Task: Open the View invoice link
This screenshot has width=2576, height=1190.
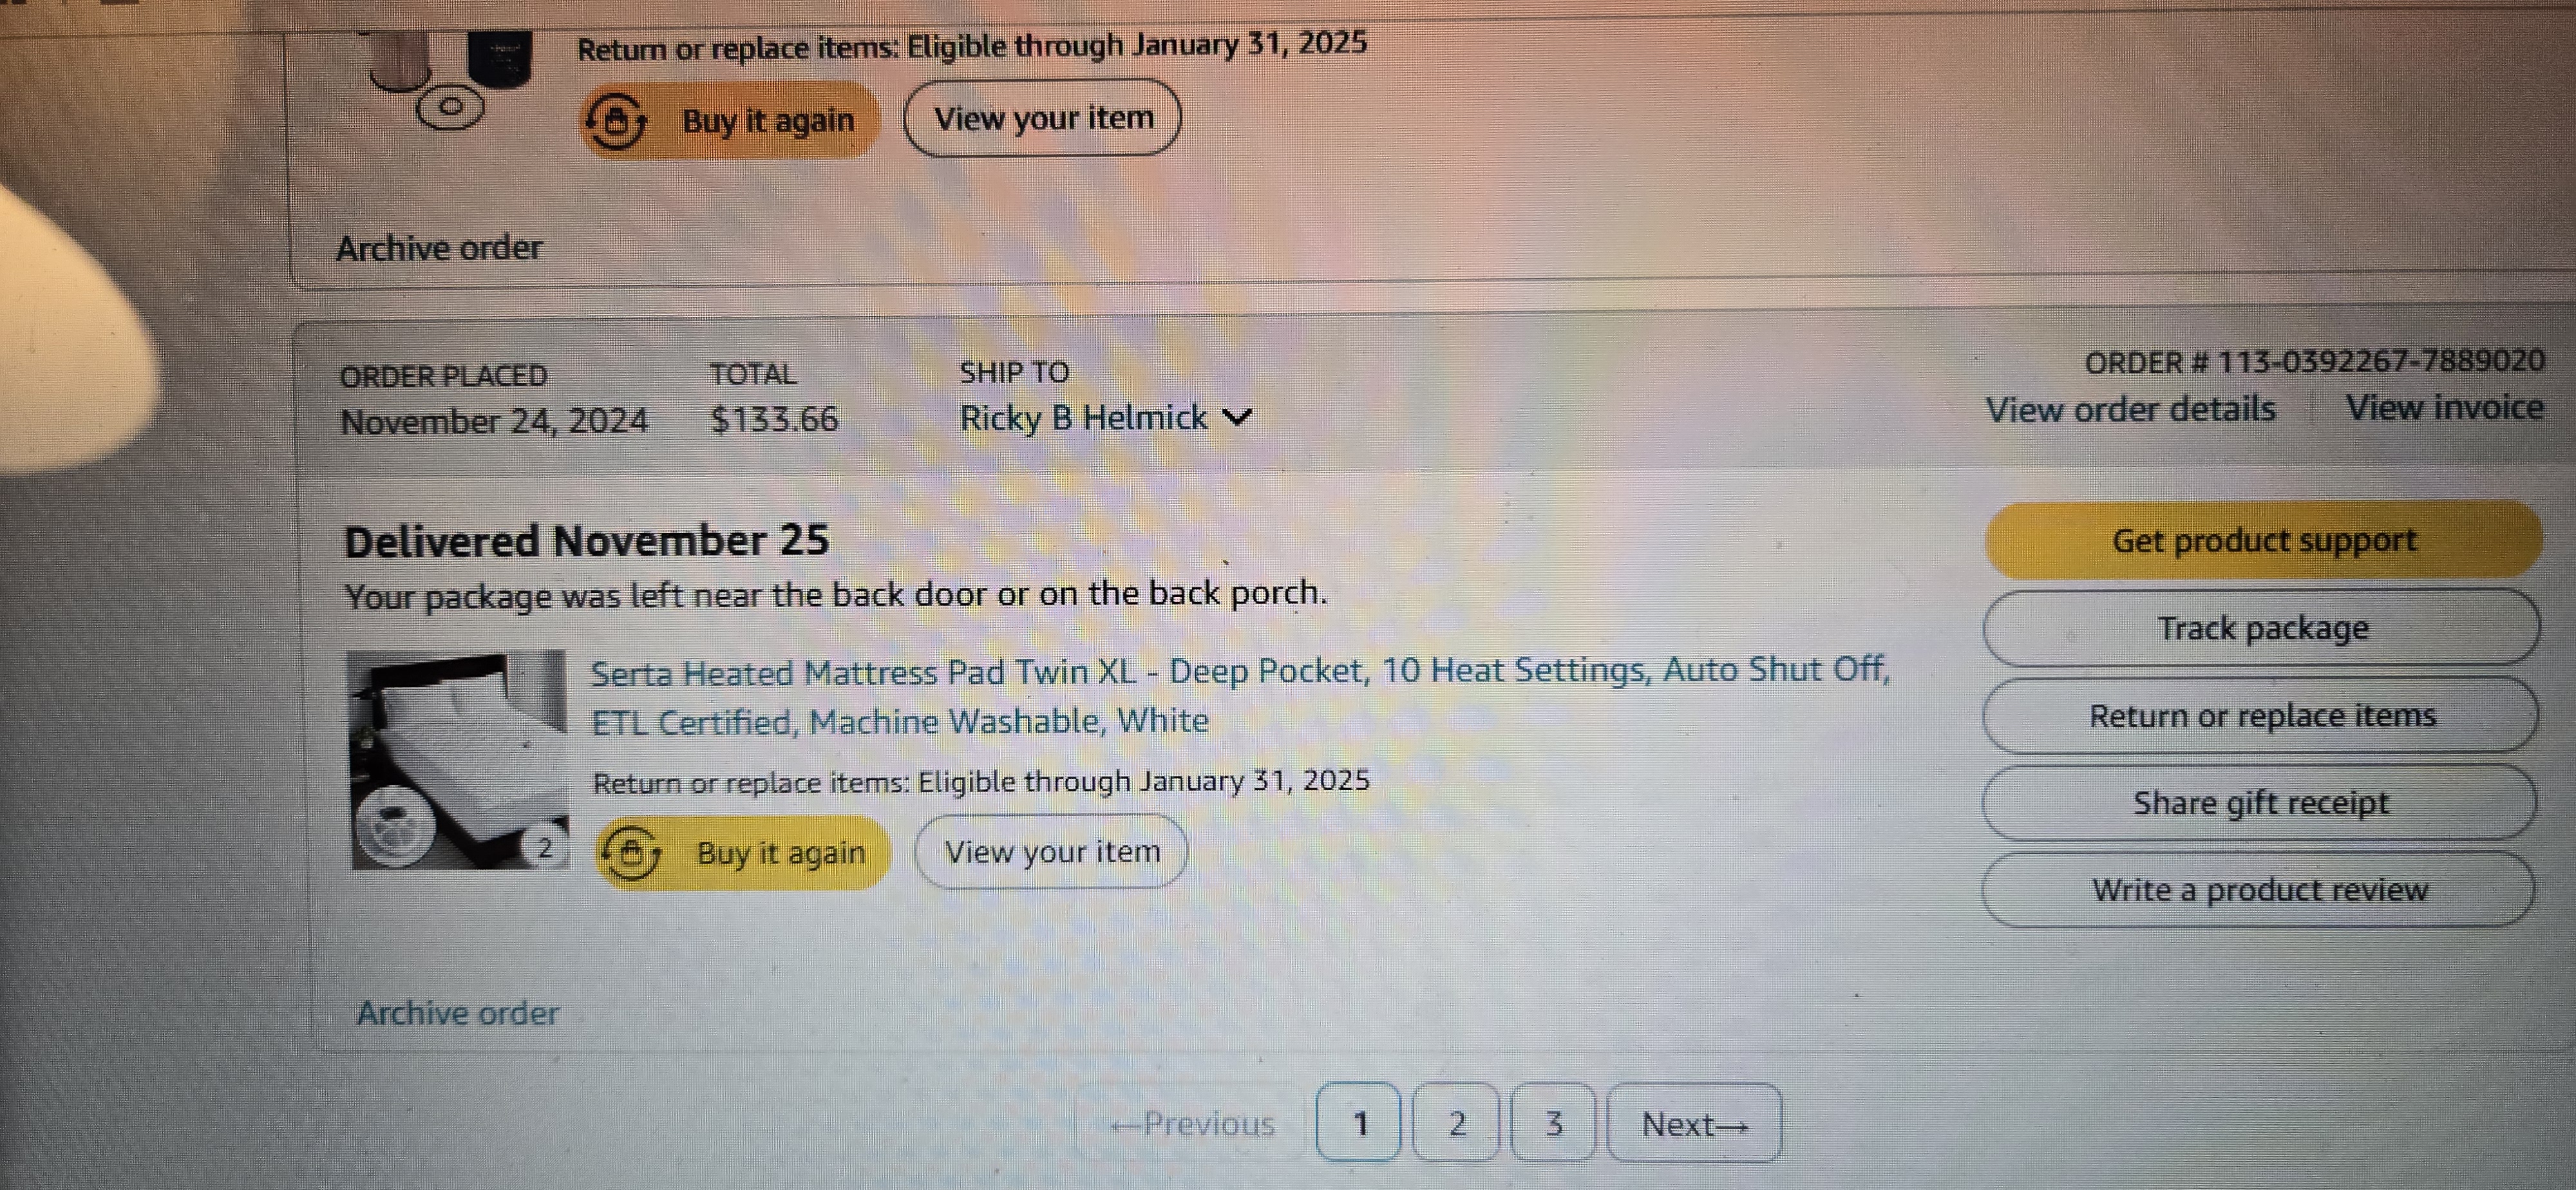Action: [x=2444, y=407]
